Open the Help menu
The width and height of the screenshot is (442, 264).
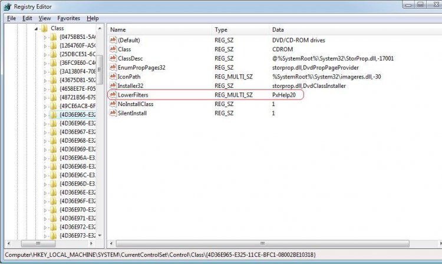(x=93, y=18)
